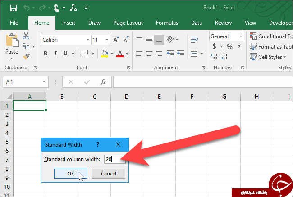The image size is (293, 197).
Task: Click the Touch/Mouse Mode hand icon
Action: 56,8
